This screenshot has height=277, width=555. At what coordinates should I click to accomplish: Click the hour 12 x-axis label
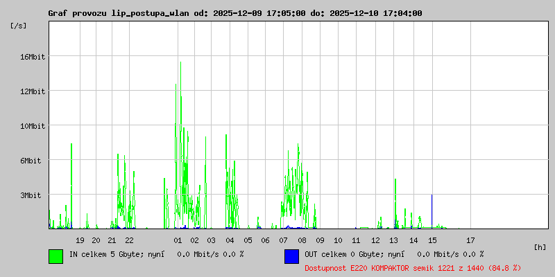[375, 240]
